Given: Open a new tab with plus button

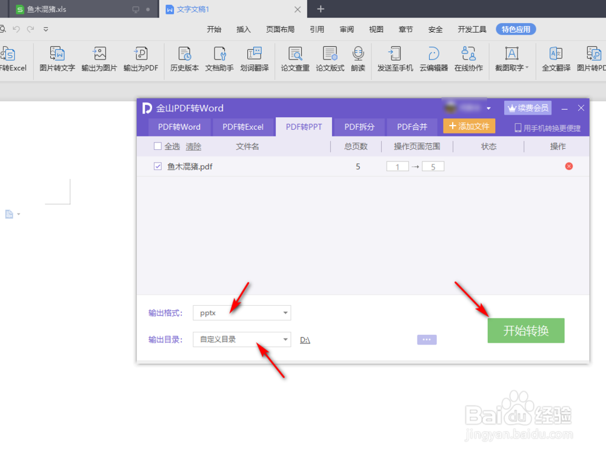Looking at the screenshot, I should click(x=321, y=9).
